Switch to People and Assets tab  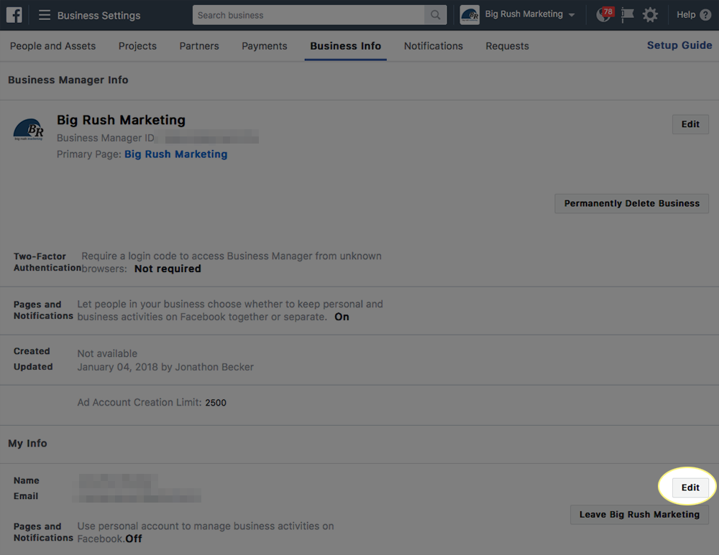click(x=52, y=46)
